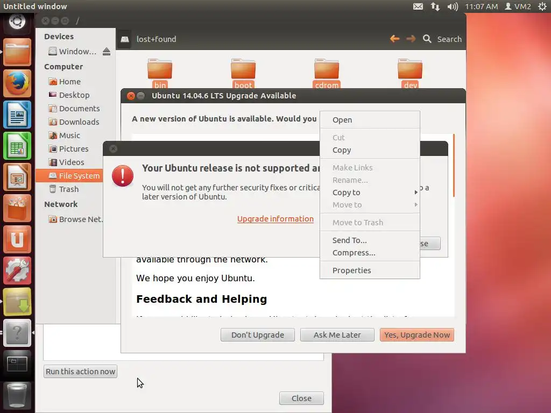Choose Move to Trash in context menu

pyautogui.click(x=370, y=223)
